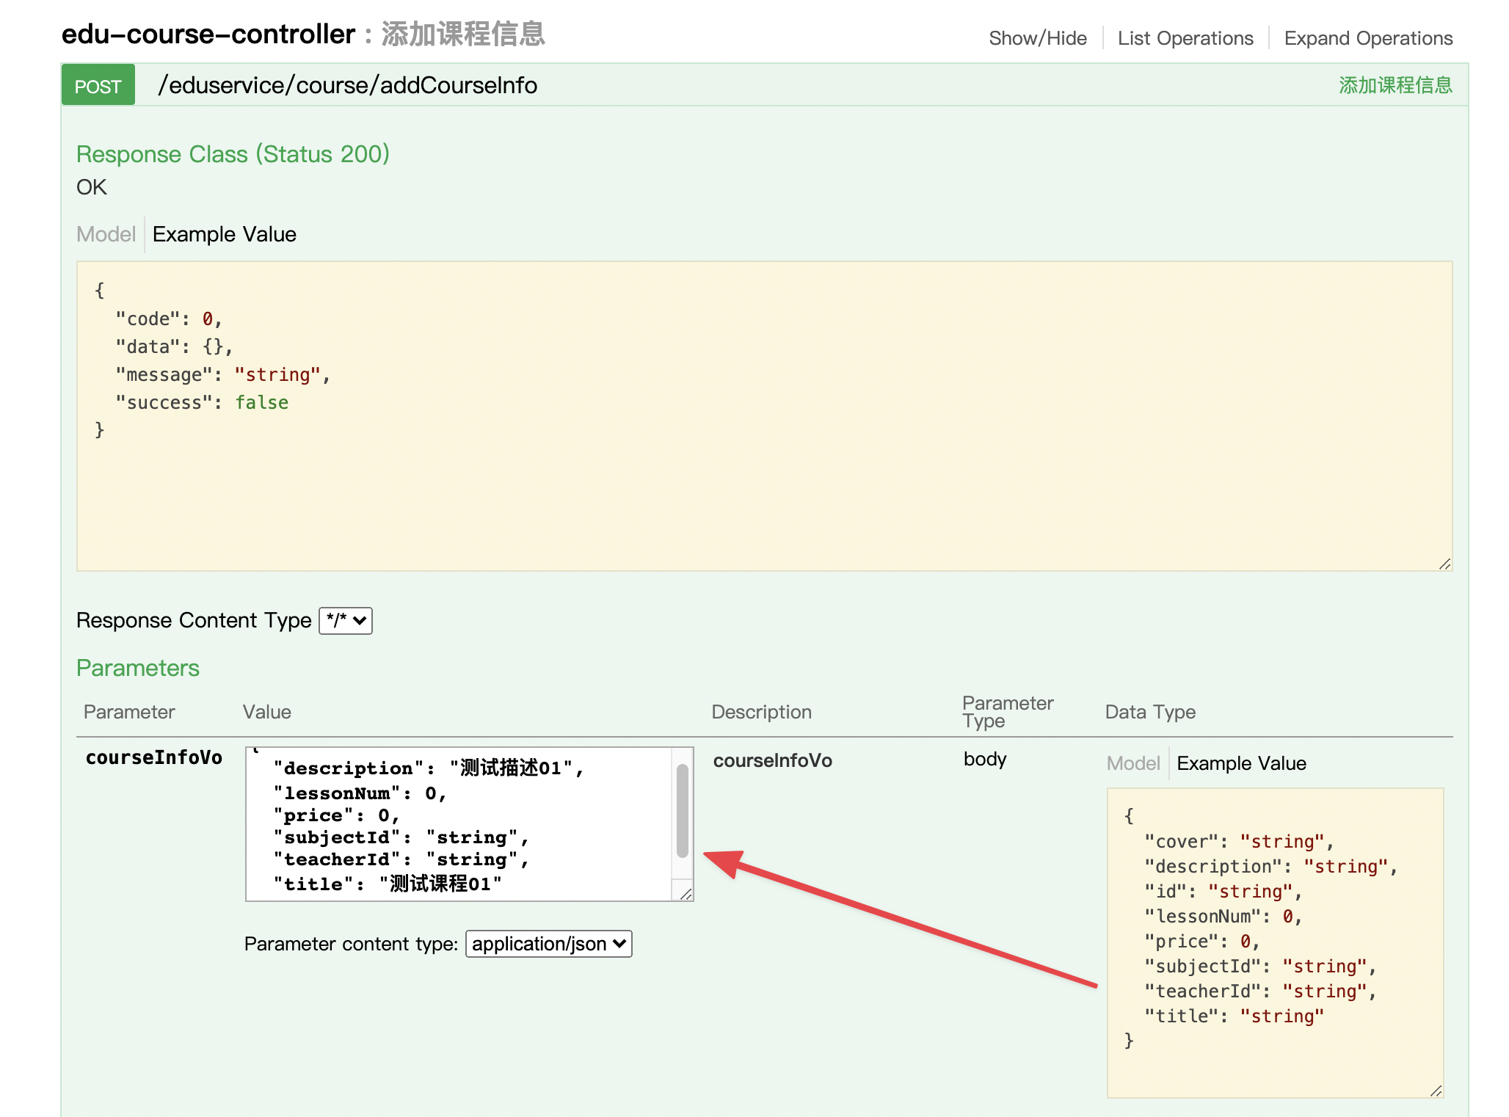Screen dimensions: 1509x1117
Task: Click inside the courseInfoVo value textarea
Action: click(x=459, y=824)
